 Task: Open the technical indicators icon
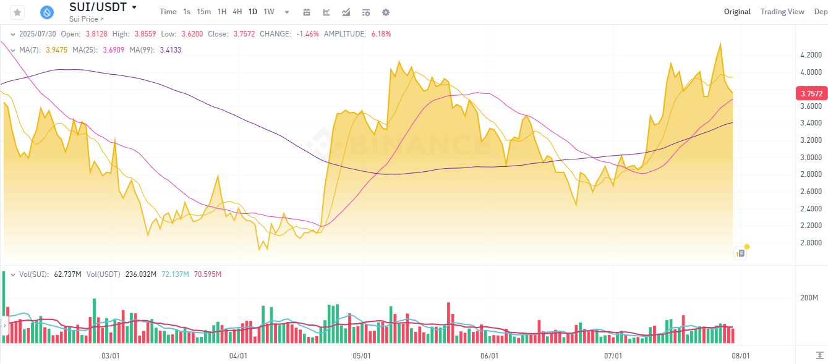[x=346, y=12]
